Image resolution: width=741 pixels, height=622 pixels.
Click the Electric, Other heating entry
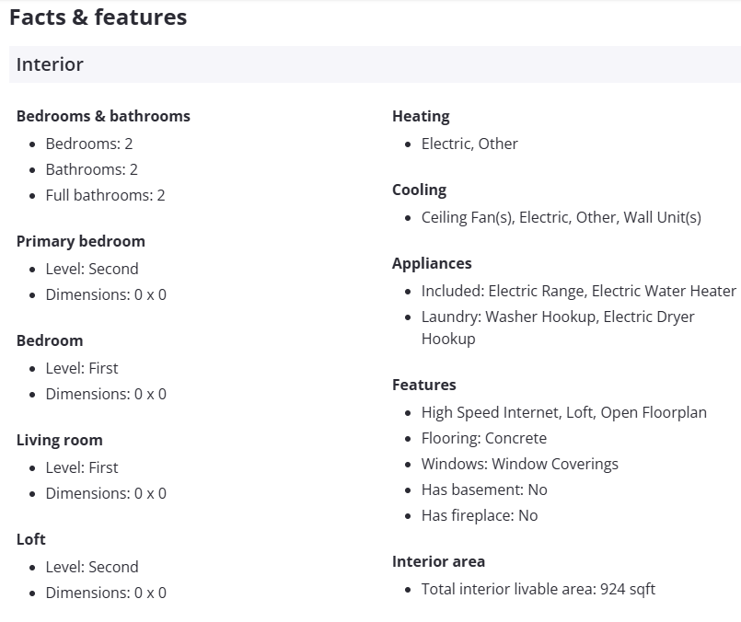(x=469, y=144)
